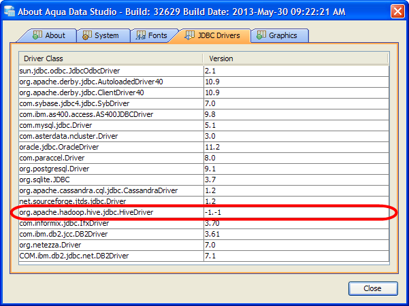Click oracle.jdbc.OracleDriver entry

pos(111,147)
